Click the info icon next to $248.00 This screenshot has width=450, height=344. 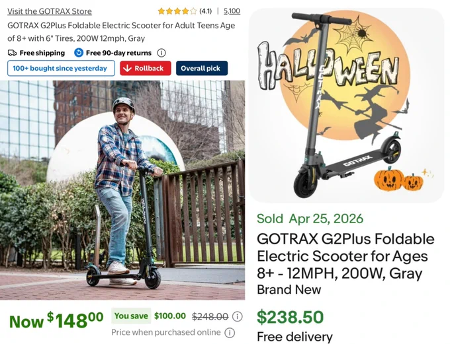pyautogui.click(x=237, y=316)
